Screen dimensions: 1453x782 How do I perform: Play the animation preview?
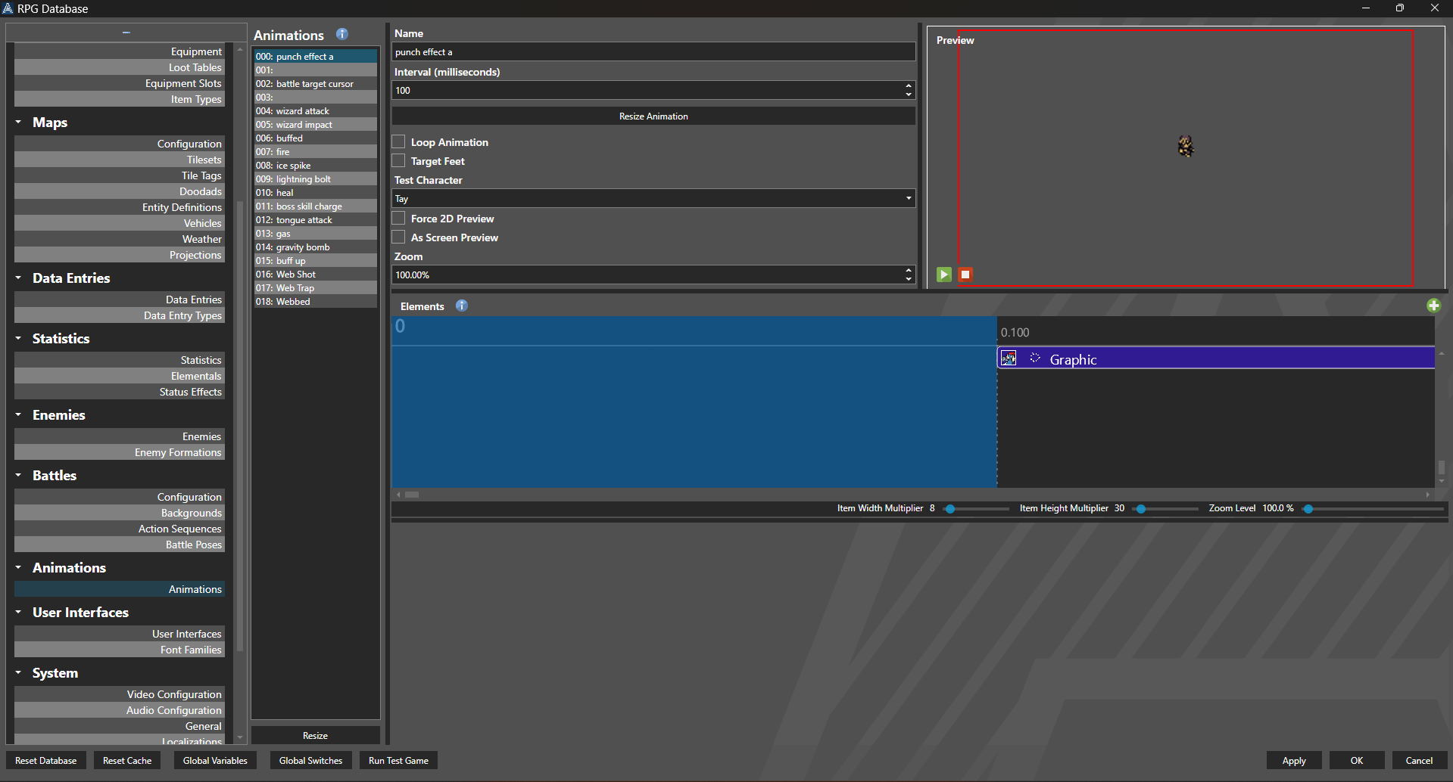click(943, 275)
